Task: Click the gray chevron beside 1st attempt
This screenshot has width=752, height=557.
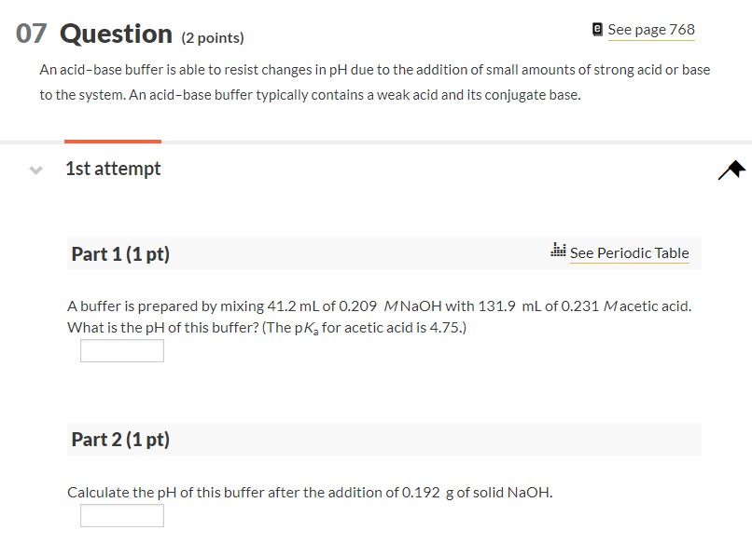Action: click(35, 170)
